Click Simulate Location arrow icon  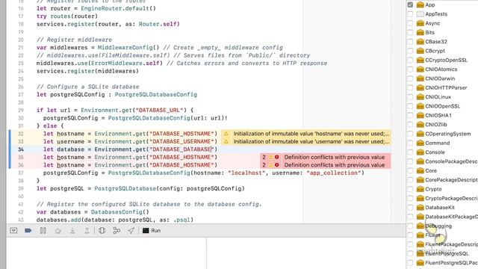131,231
